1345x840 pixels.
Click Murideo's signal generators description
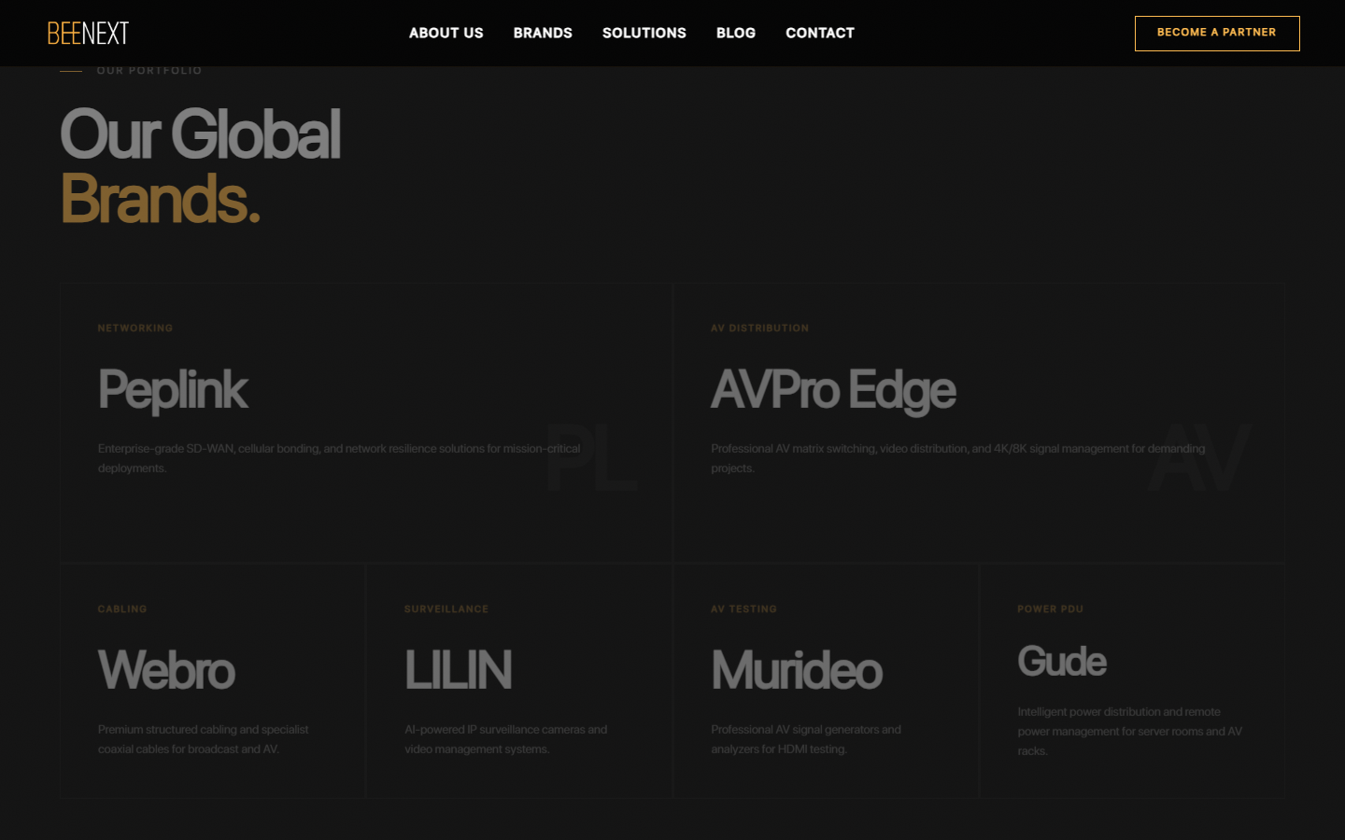[806, 739]
